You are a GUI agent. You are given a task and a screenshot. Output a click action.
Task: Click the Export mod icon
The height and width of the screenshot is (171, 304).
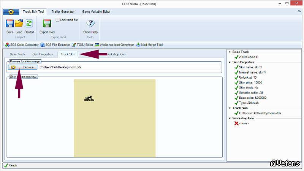coord(47,24)
